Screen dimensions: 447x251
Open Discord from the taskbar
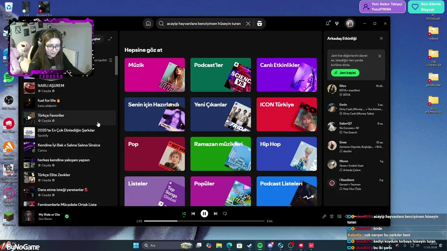(x=270, y=245)
